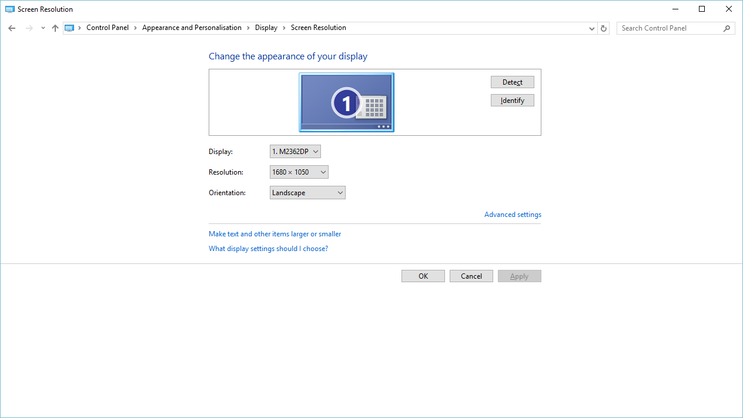Refresh the Screen Resolution page
The image size is (743, 418).
pyautogui.click(x=604, y=28)
